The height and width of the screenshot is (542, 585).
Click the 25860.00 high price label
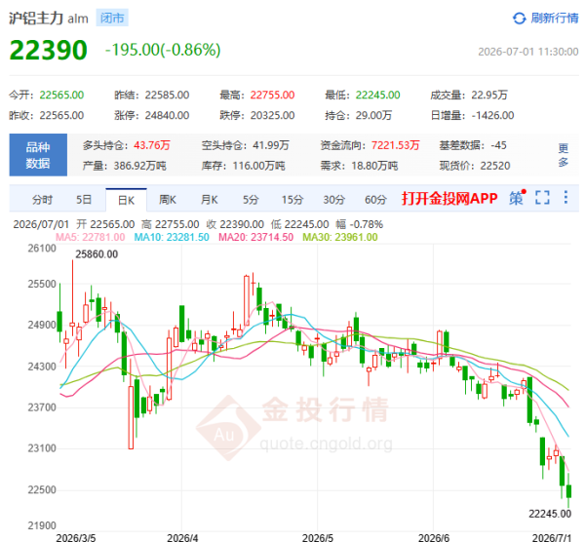(97, 254)
